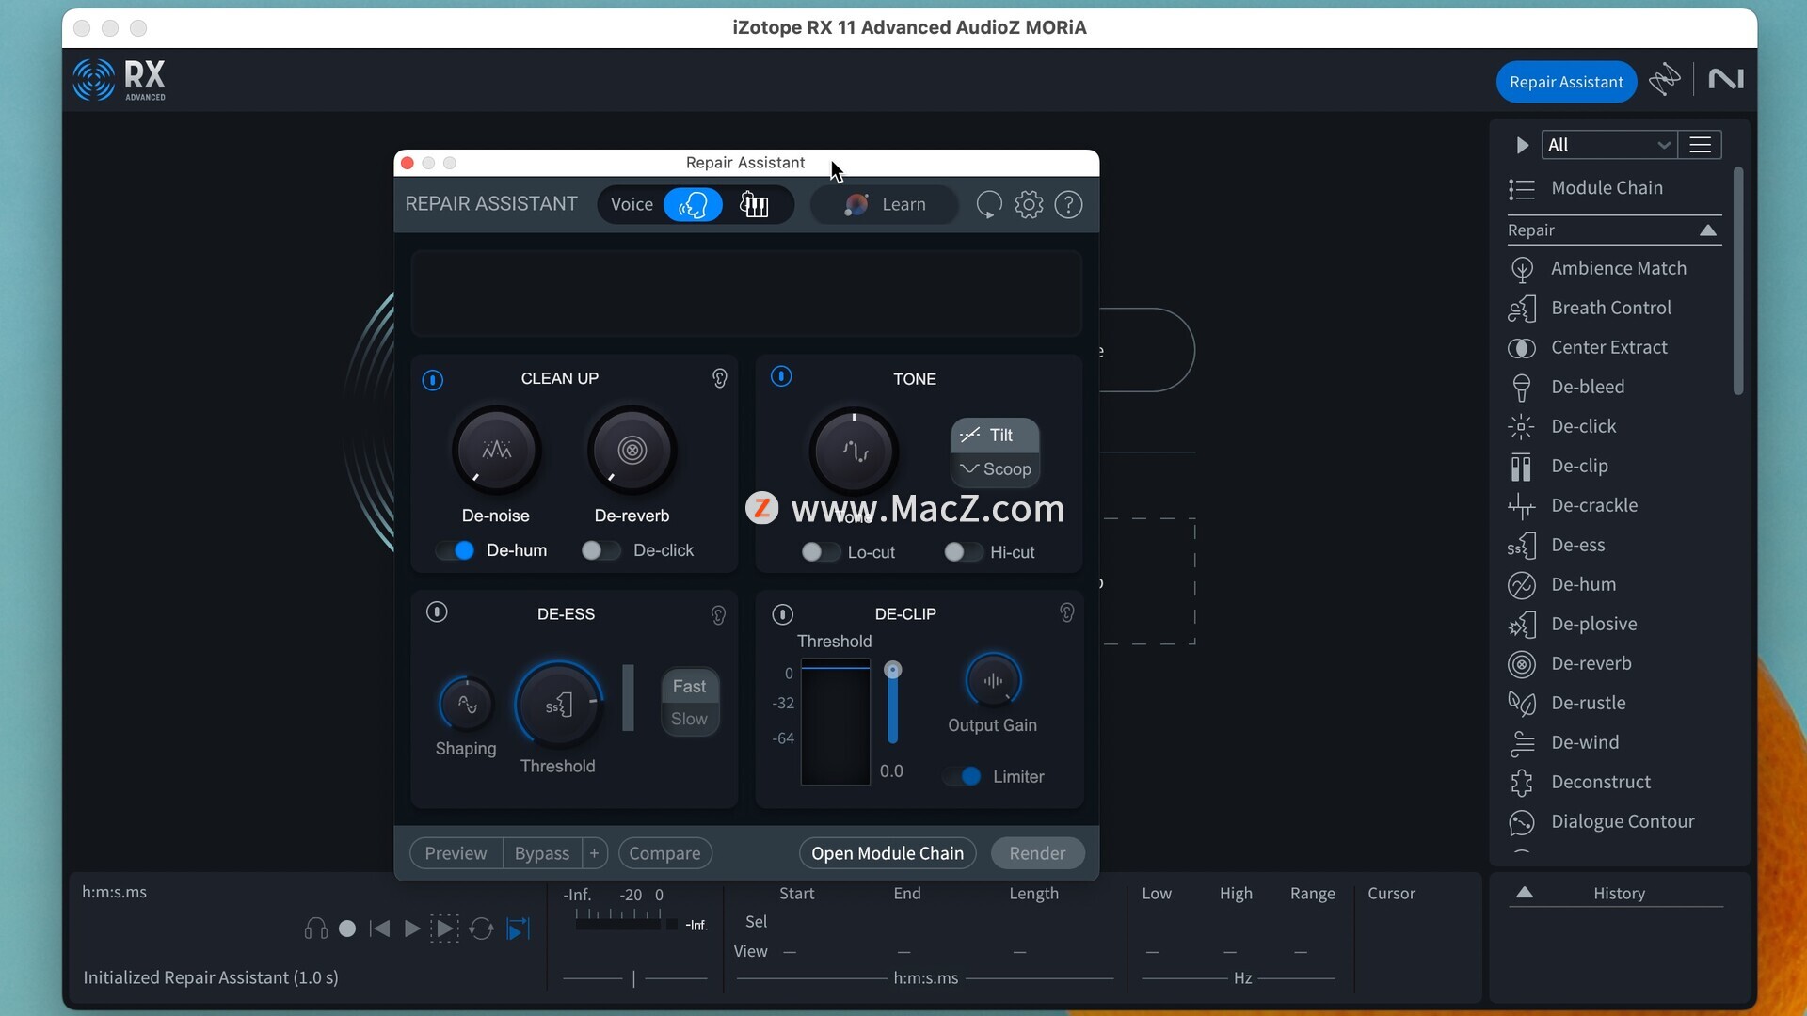Open the De-plosive module
The image size is (1807, 1016).
tap(1614, 625)
